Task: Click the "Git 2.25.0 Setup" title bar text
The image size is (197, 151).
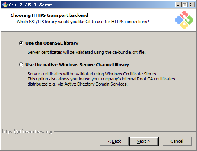Action: click(31, 5)
